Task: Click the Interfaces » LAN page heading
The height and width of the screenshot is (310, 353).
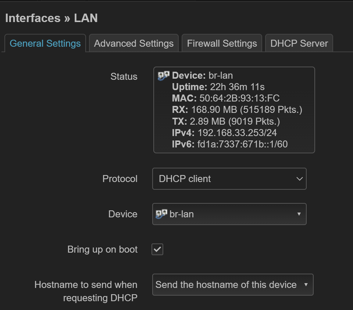Action: tap(51, 18)
